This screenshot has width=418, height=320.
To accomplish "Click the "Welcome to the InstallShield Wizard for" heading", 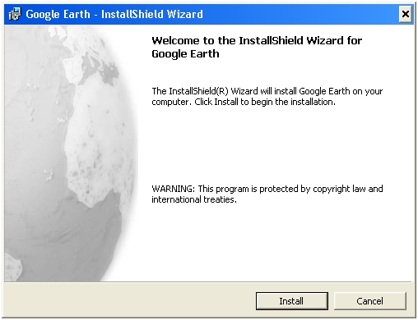I will coord(257,40).
